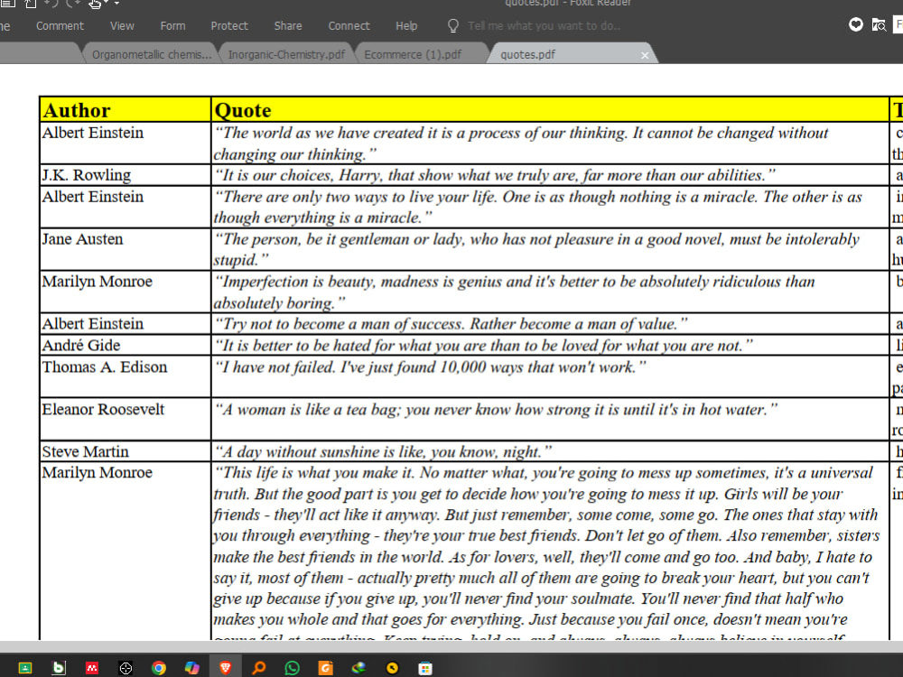Open Internet Download Manager from the taskbar
The image size is (903, 677).
(358, 668)
